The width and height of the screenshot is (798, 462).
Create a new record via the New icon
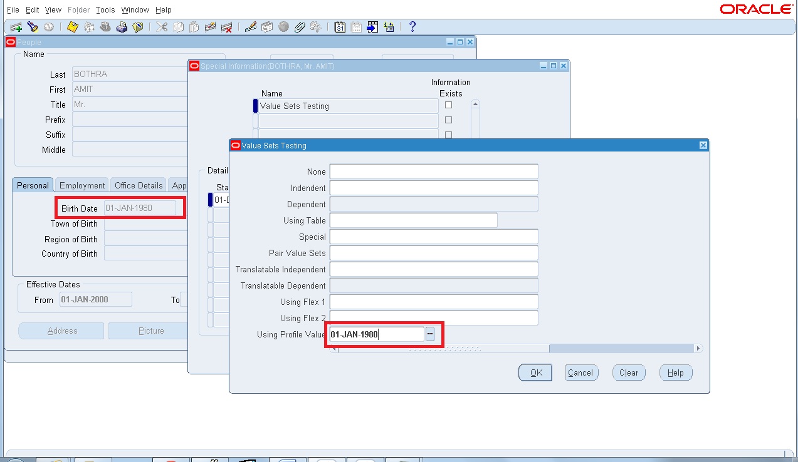pos(14,26)
